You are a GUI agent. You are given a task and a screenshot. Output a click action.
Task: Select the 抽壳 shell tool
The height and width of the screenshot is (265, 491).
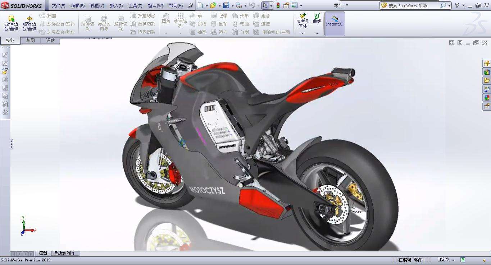click(198, 32)
